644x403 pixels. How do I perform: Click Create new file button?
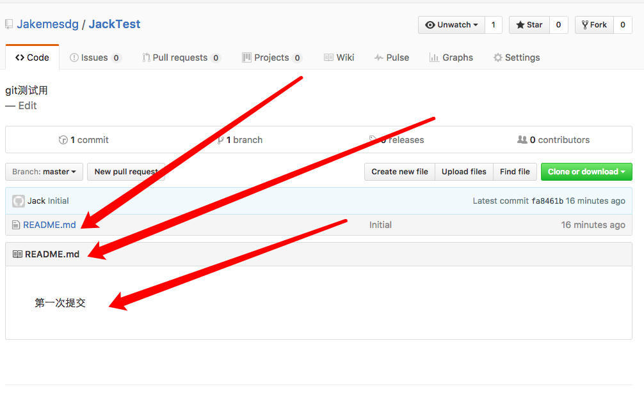399,172
